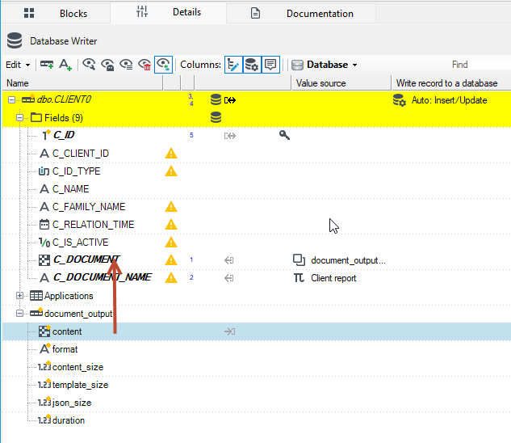The image size is (511, 443).
Task: Select the C_RELATION_TIME field
Action: (x=93, y=224)
